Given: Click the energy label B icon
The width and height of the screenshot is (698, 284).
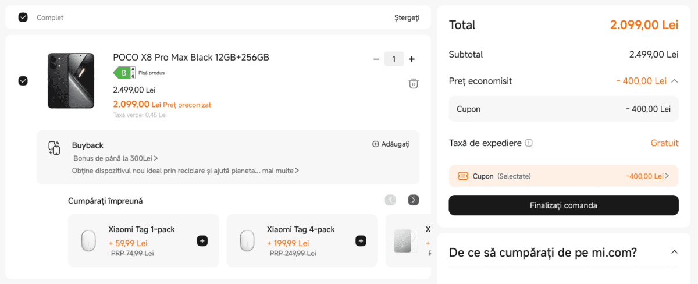Looking at the screenshot, I should (124, 73).
